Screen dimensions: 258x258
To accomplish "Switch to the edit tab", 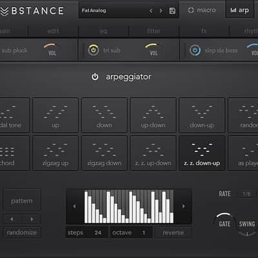I will point(53,32).
